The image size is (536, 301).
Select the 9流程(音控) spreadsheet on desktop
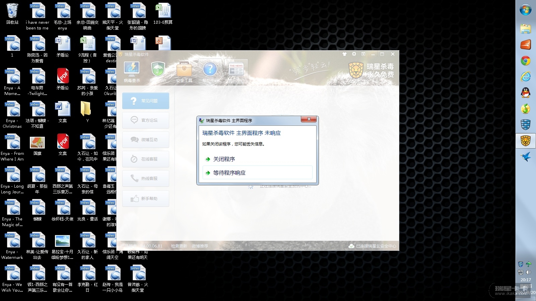coord(87,50)
